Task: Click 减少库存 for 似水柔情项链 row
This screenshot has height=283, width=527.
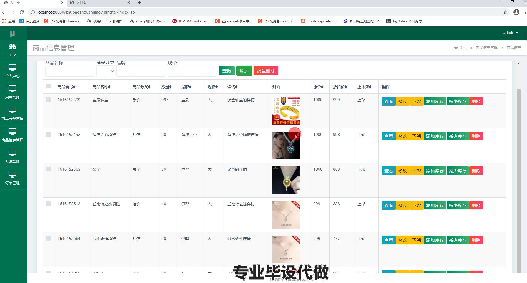Action: pyautogui.click(x=458, y=240)
